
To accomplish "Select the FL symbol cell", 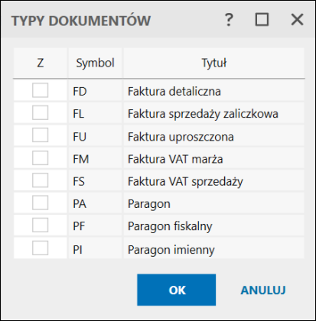I will coord(95,114).
